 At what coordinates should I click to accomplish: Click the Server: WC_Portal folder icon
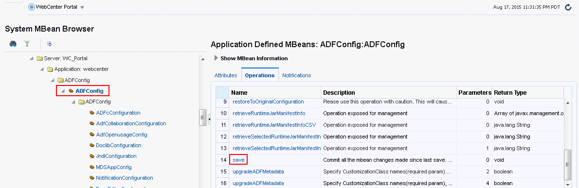click(x=39, y=58)
